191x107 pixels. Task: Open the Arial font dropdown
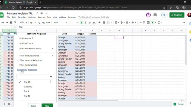coord(60,23)
